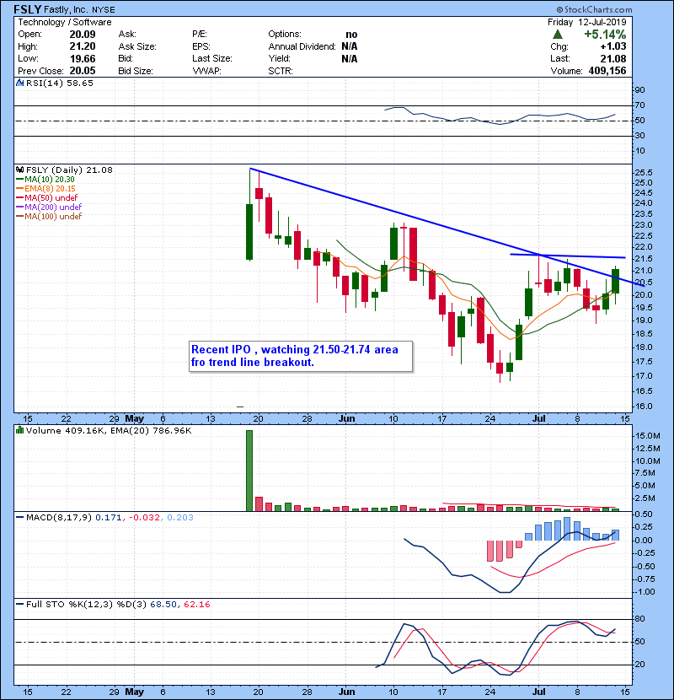
Task: Click the 90 label on RSI axis
Action: (639, 90)
